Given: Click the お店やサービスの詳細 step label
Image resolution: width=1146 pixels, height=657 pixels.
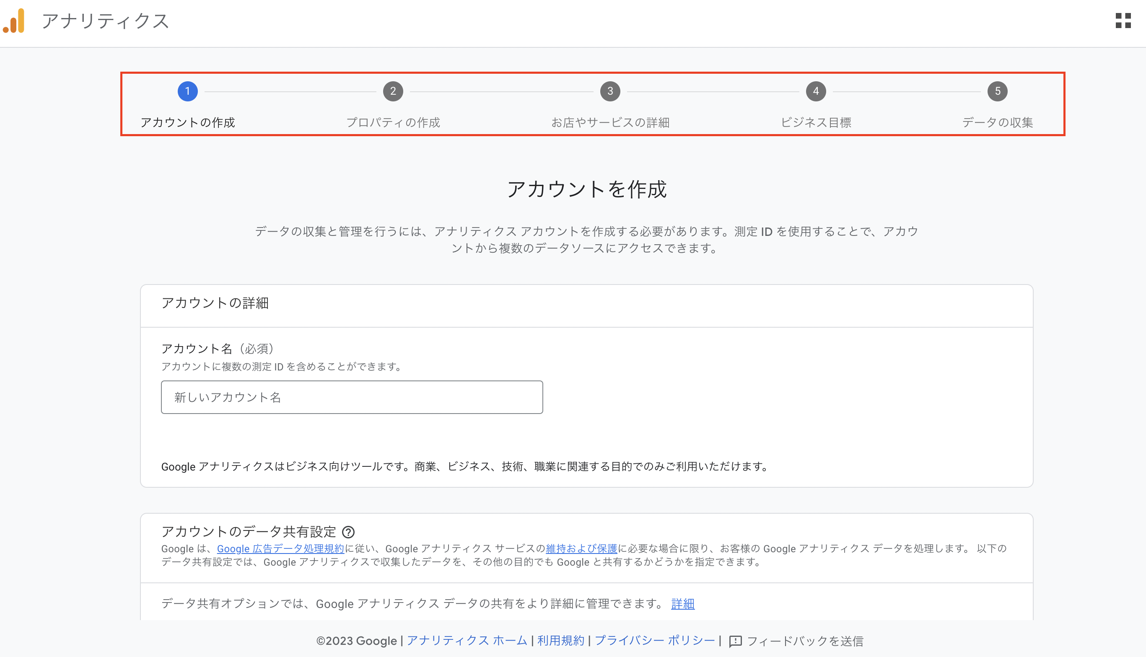Looking at the screenshot, I should [610, 122].
